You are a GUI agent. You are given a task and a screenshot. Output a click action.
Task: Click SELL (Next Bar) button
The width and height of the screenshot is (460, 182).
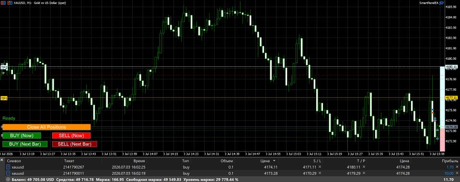point(75,144)
